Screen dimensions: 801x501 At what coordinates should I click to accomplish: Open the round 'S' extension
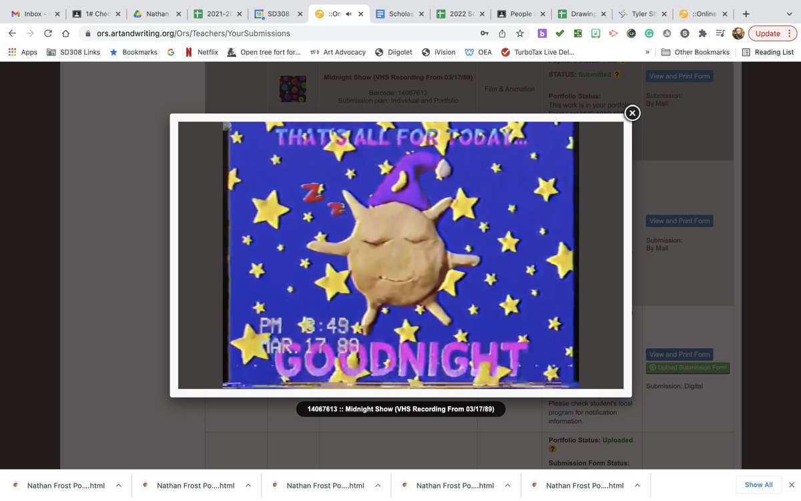coord(685,33)
